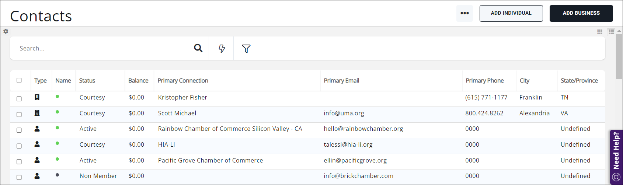Switch to list view icon
Screen dimensions: 623x185
pos(612,32)
